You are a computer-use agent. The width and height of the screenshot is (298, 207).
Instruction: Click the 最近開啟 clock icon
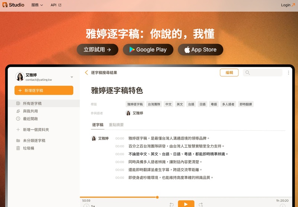(x=18, y=119)
